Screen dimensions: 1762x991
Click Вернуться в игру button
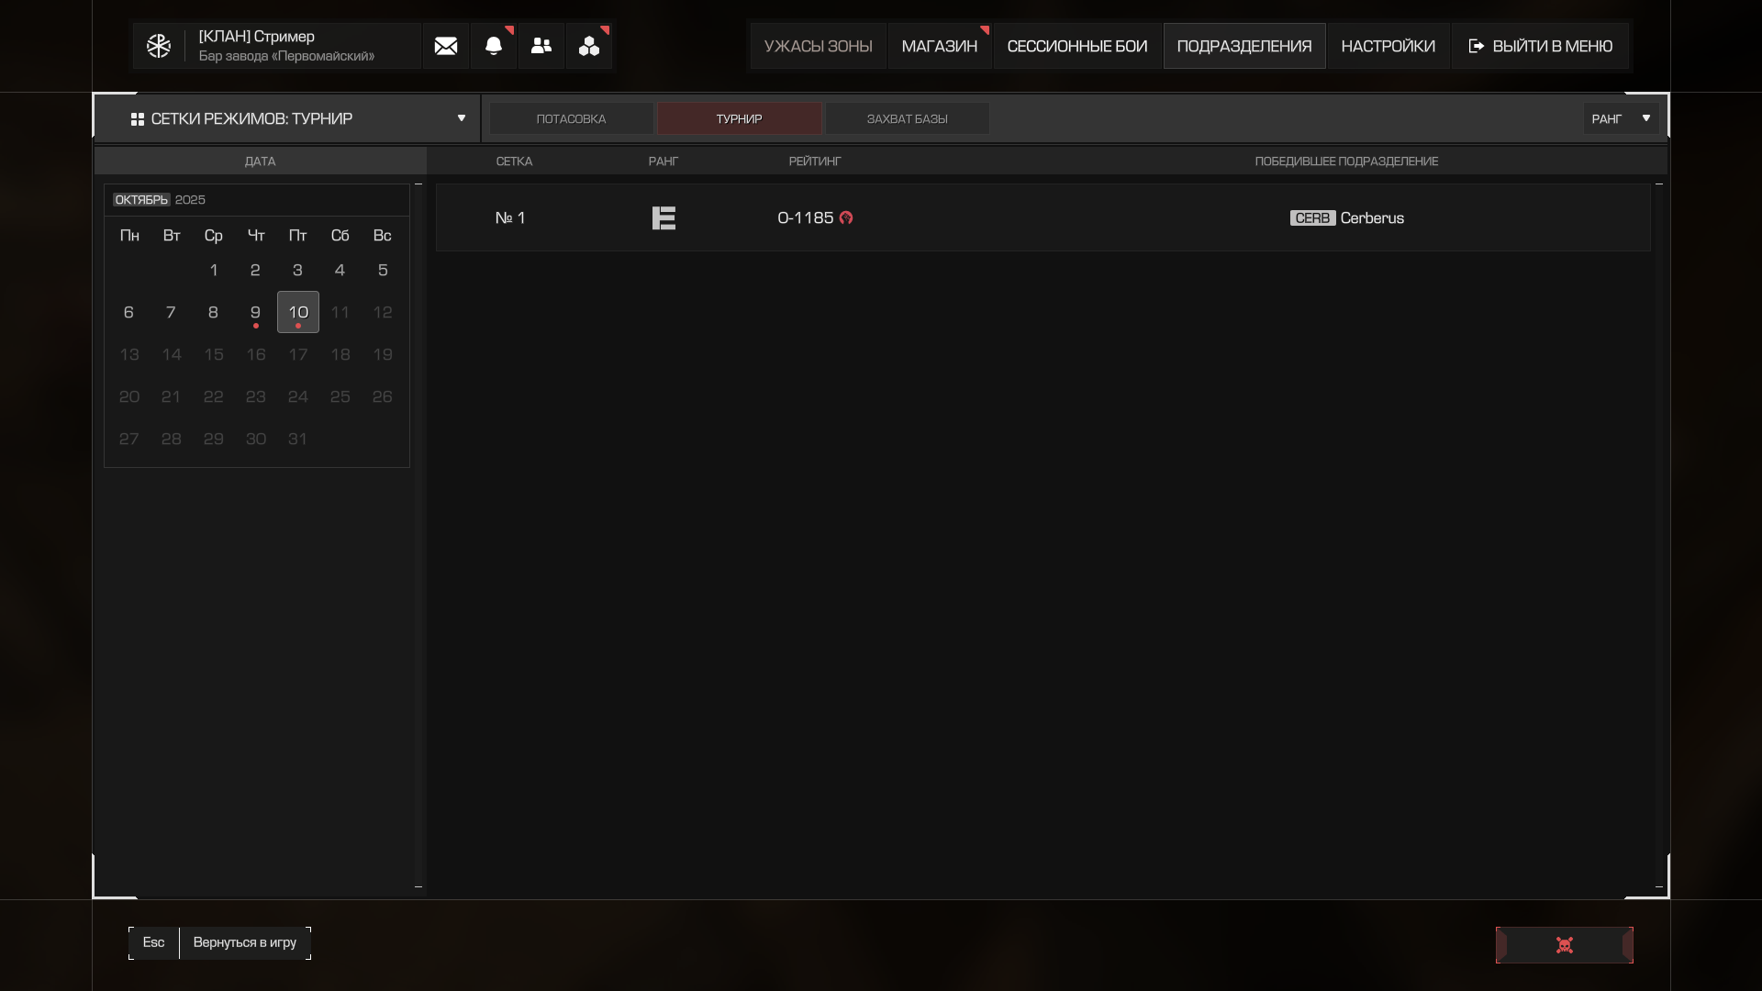(244, 943)
